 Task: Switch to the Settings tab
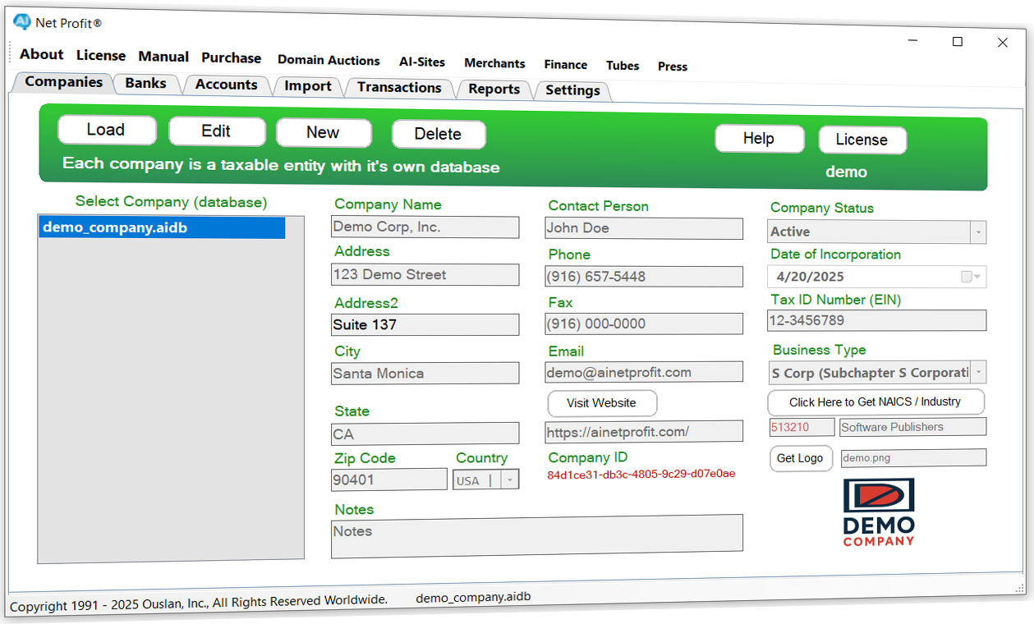click(572, 90)
